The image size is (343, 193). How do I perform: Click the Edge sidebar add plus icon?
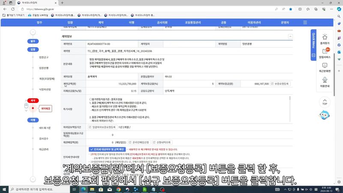click(x=339, y=71)
